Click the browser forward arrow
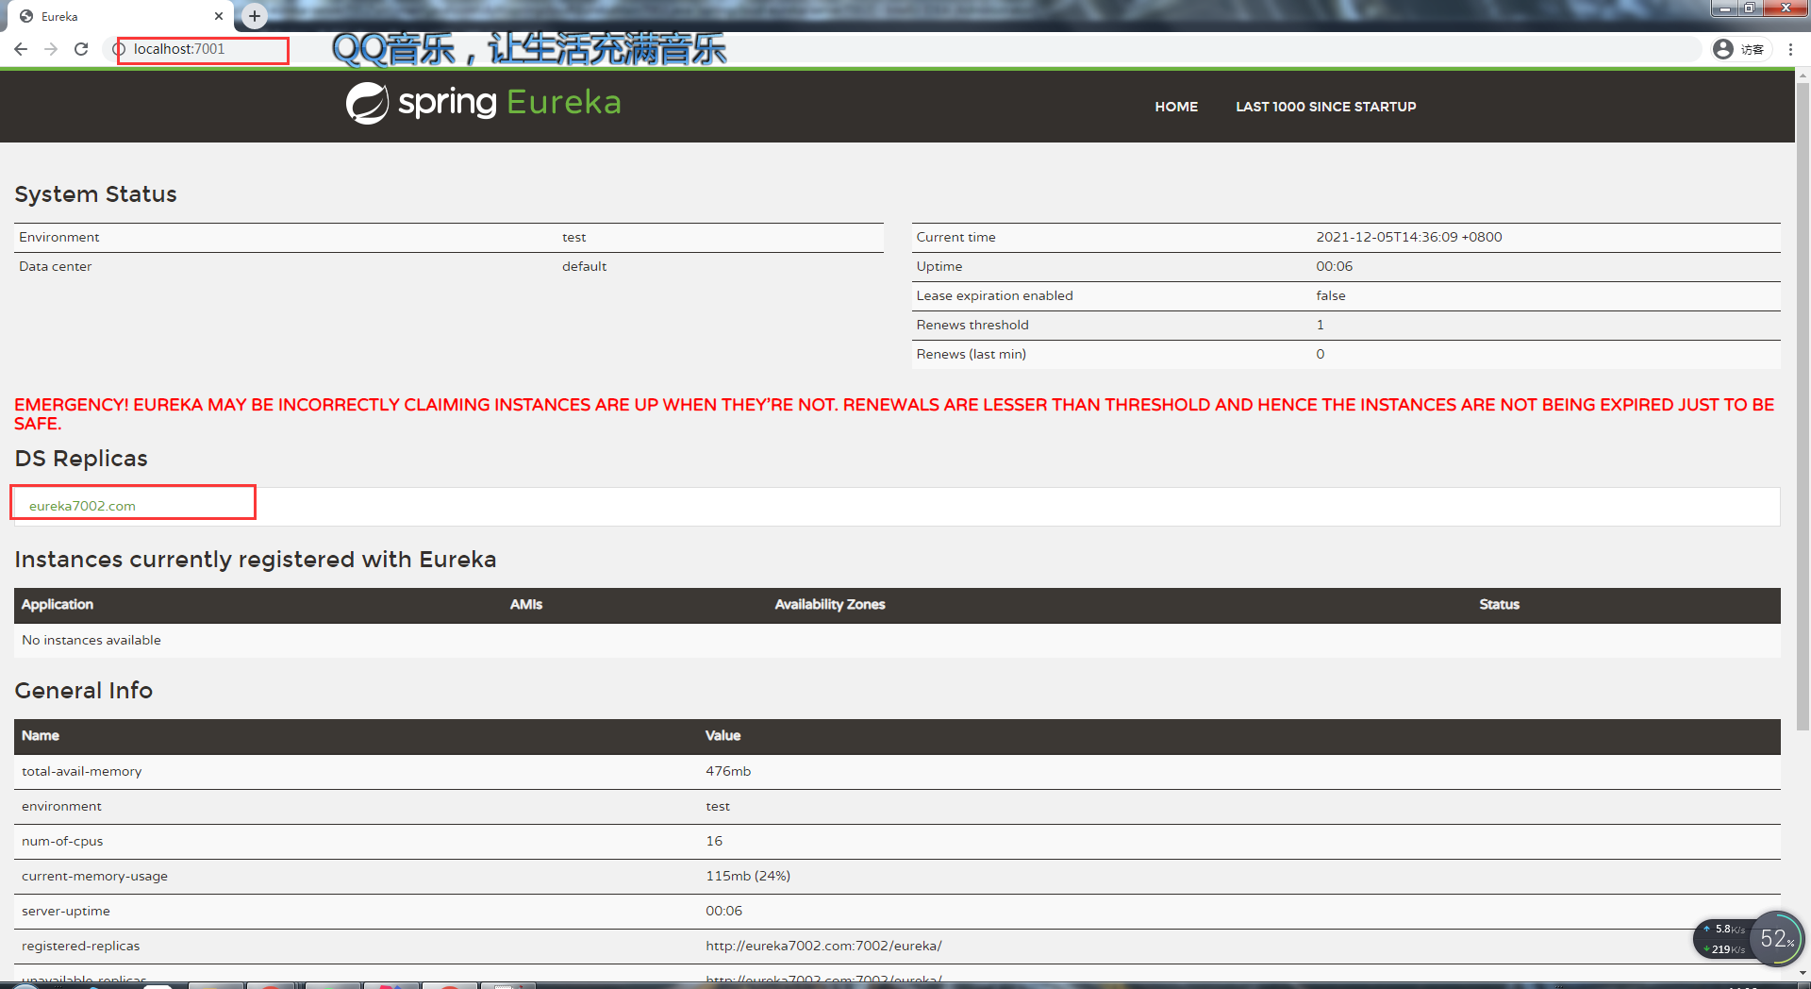 pos(51,49)
